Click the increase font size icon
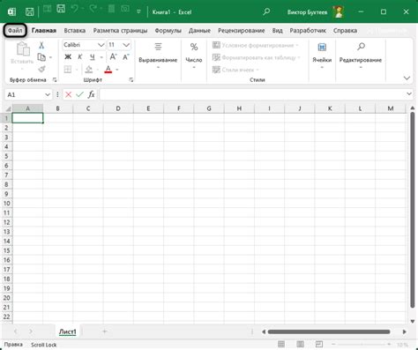Screen dimensions: 418x350 [113, 57]
